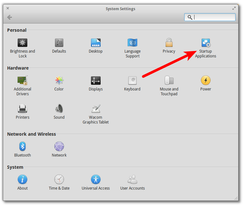The width and height of the screenshot is (244, 205).
Task: Open the Bluetooth settings icon
Action: (23, 146)
